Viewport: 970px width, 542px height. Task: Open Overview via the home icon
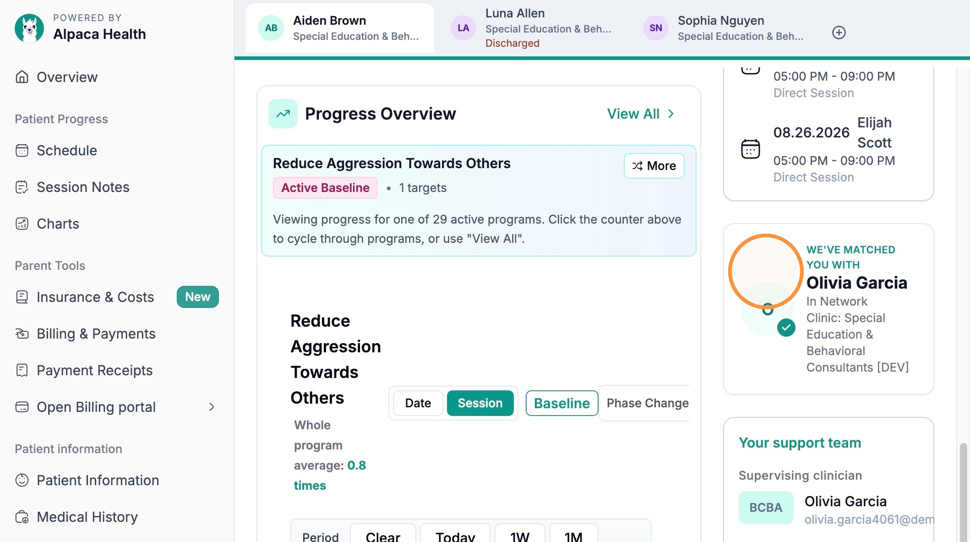point(22,77)
